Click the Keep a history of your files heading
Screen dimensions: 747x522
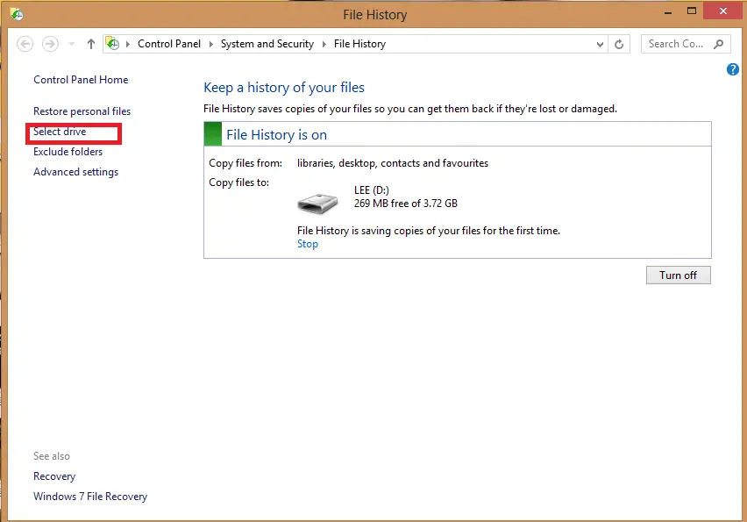(284, 87)
